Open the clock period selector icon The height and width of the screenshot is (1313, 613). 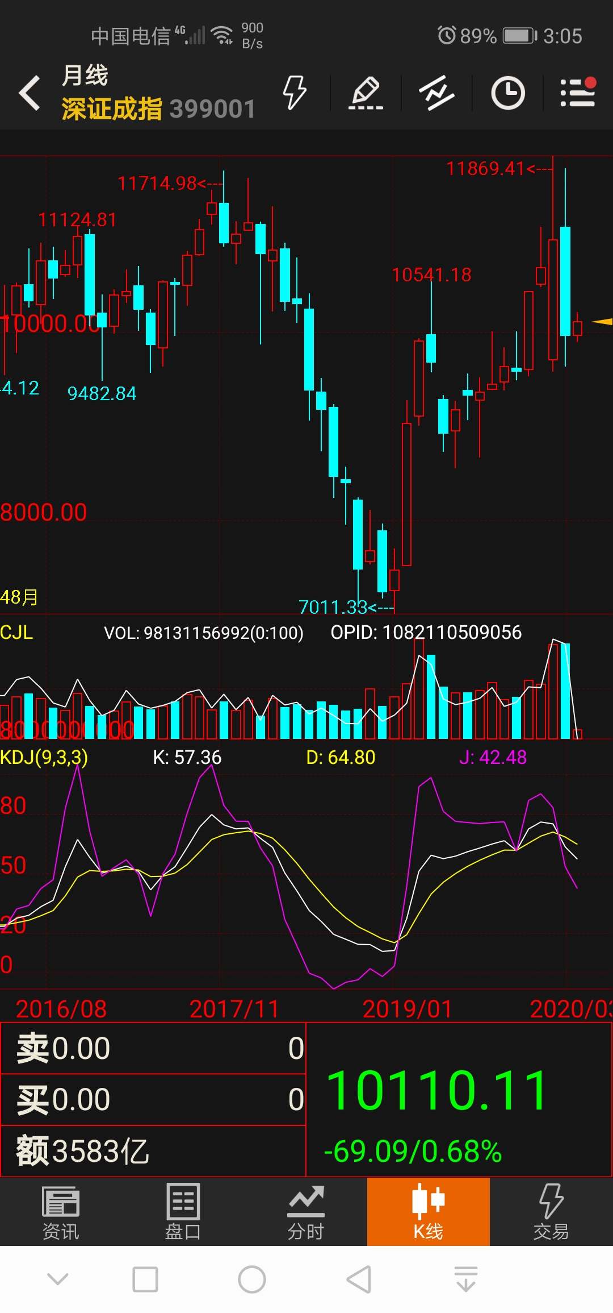click(507, 93)
